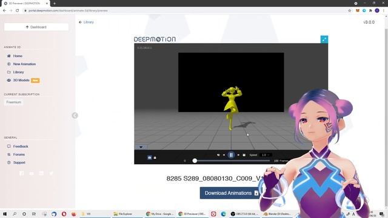Click the DeepMotion logo
The width and height of the screenshot is (388, 218).
coord(155,39)
